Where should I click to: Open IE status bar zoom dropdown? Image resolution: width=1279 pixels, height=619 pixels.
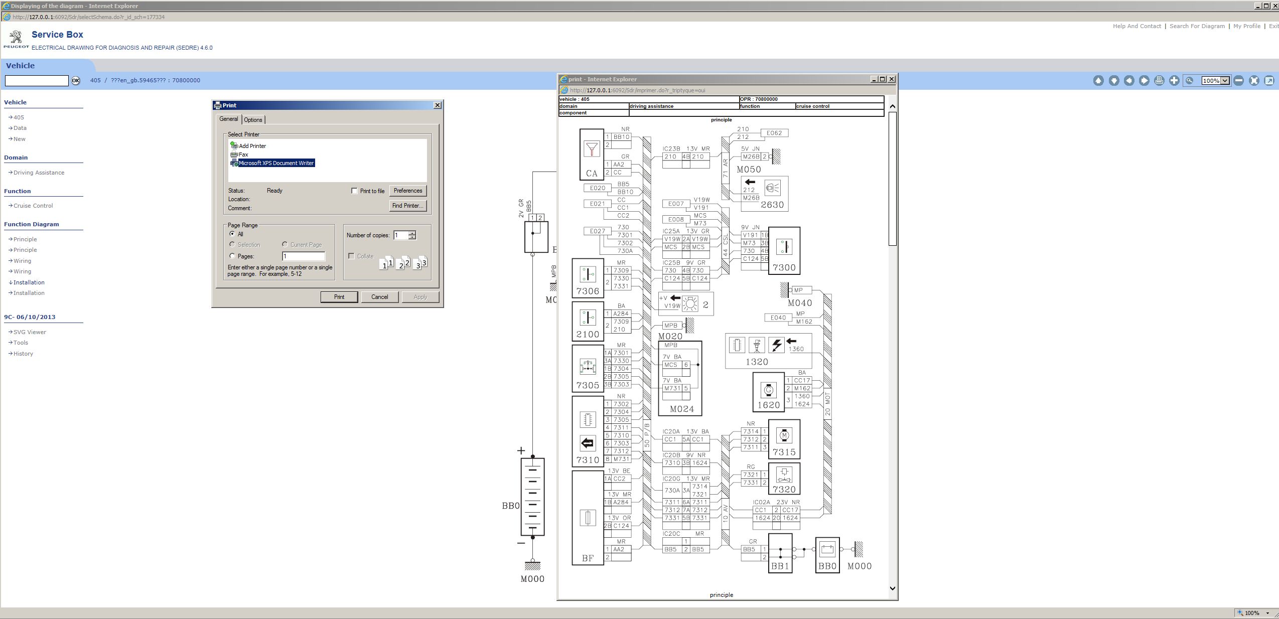[x=1267, y=613]
